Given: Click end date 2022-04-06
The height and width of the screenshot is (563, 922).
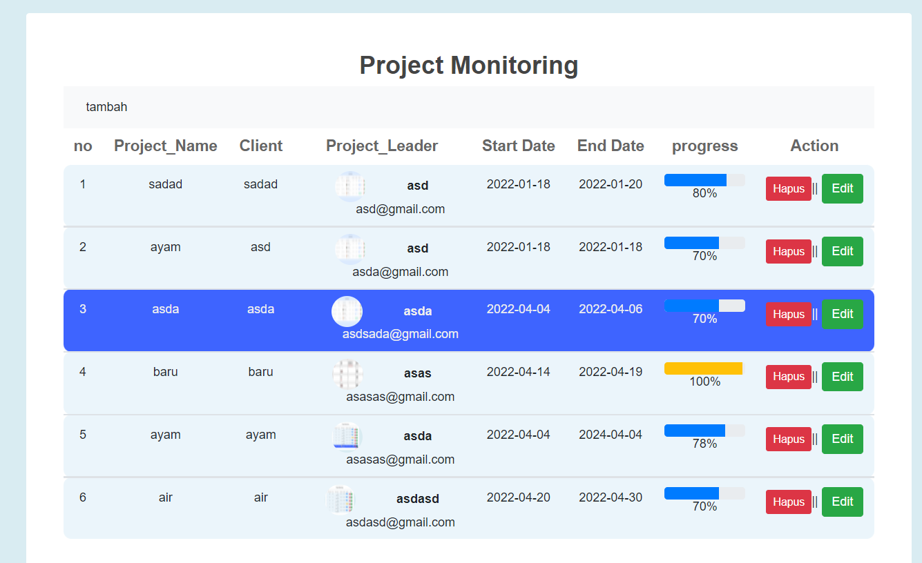Looking at the screenshot, I should [611, 309].
